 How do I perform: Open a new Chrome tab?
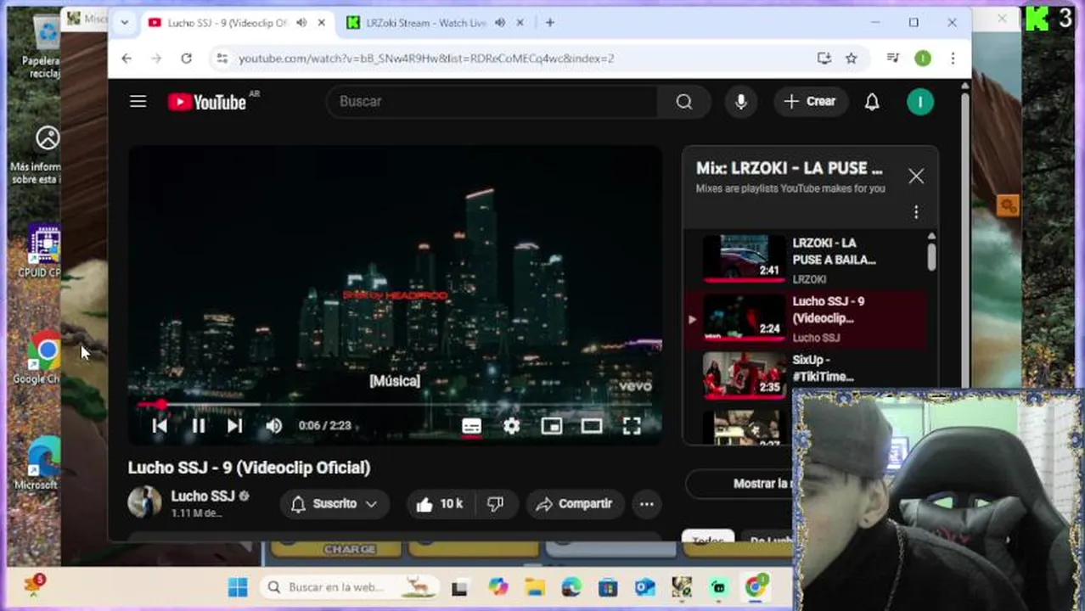pyautogui.click(x=550, y=23)
